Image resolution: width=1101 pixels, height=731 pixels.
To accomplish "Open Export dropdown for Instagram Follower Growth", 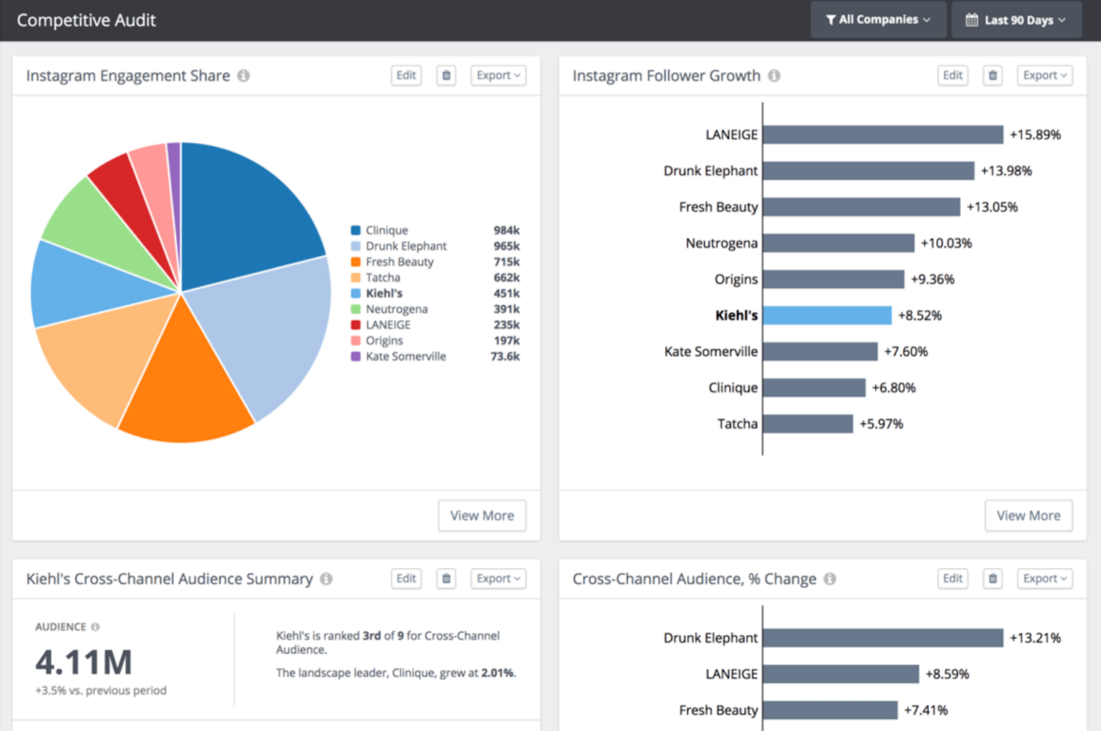I will [1045, 75].
